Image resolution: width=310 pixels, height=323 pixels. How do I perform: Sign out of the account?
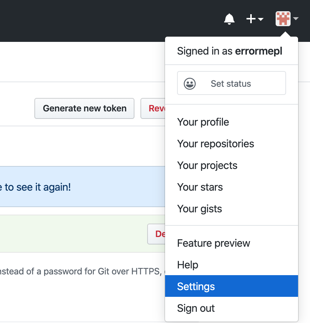pos(196,308)
